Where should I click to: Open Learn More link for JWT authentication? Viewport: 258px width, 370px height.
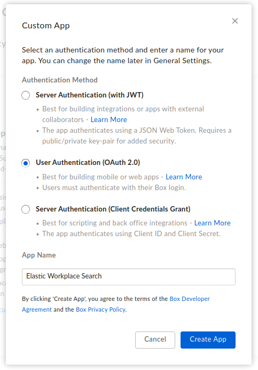(x=109, y=119)
